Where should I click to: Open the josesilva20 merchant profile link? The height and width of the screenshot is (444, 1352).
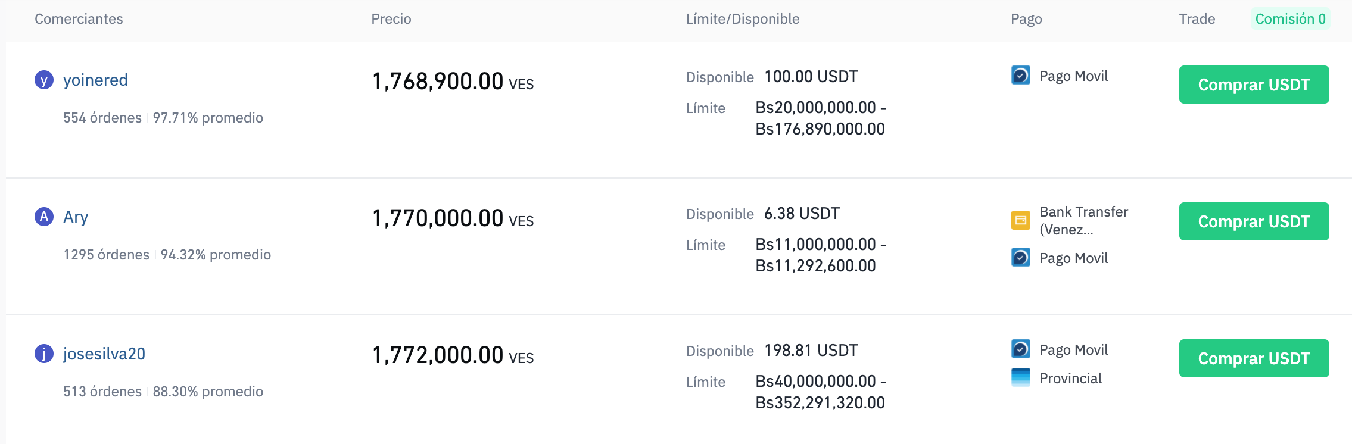point(104,354)
